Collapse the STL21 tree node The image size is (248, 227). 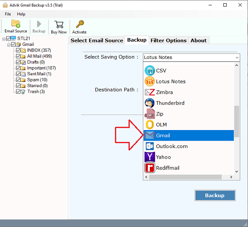click(4, 39)
